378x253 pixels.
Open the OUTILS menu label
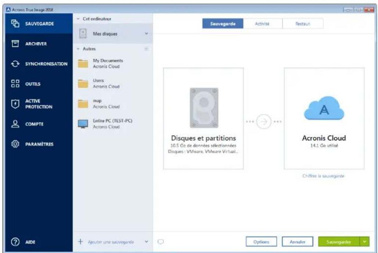click(33, 84)
